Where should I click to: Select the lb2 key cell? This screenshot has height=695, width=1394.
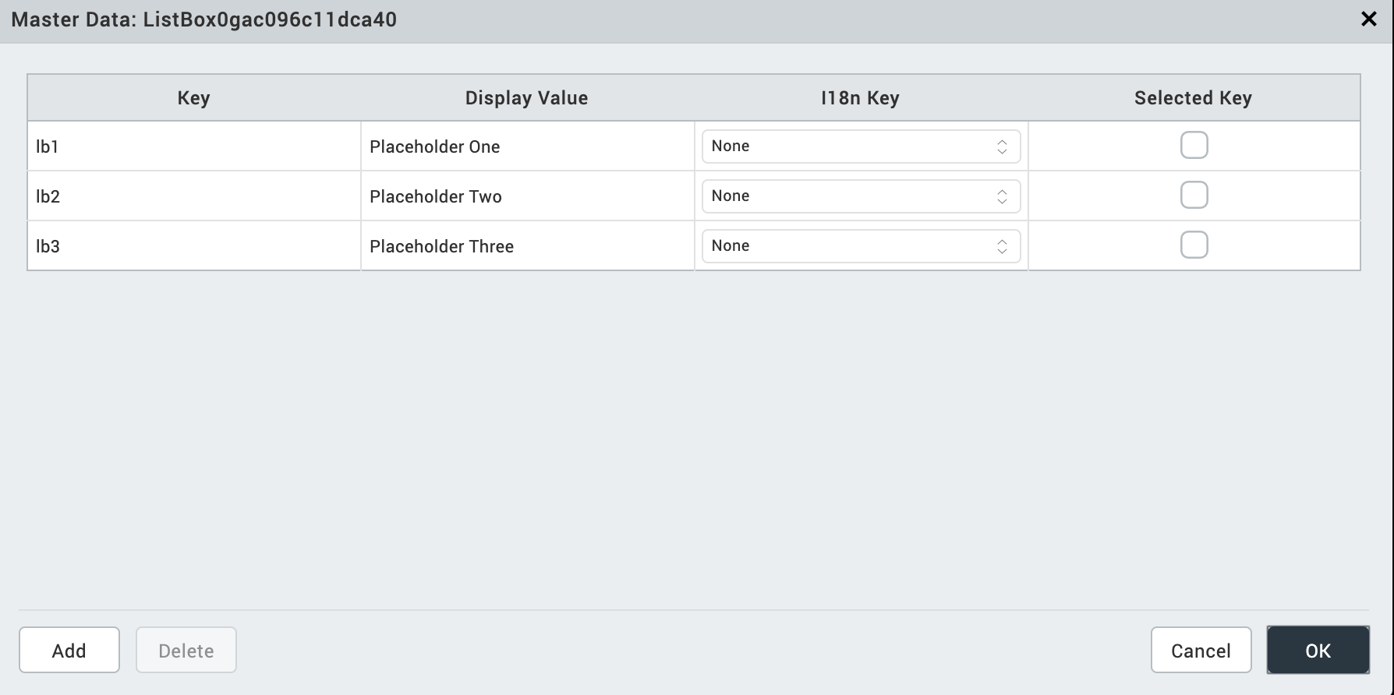193,196
